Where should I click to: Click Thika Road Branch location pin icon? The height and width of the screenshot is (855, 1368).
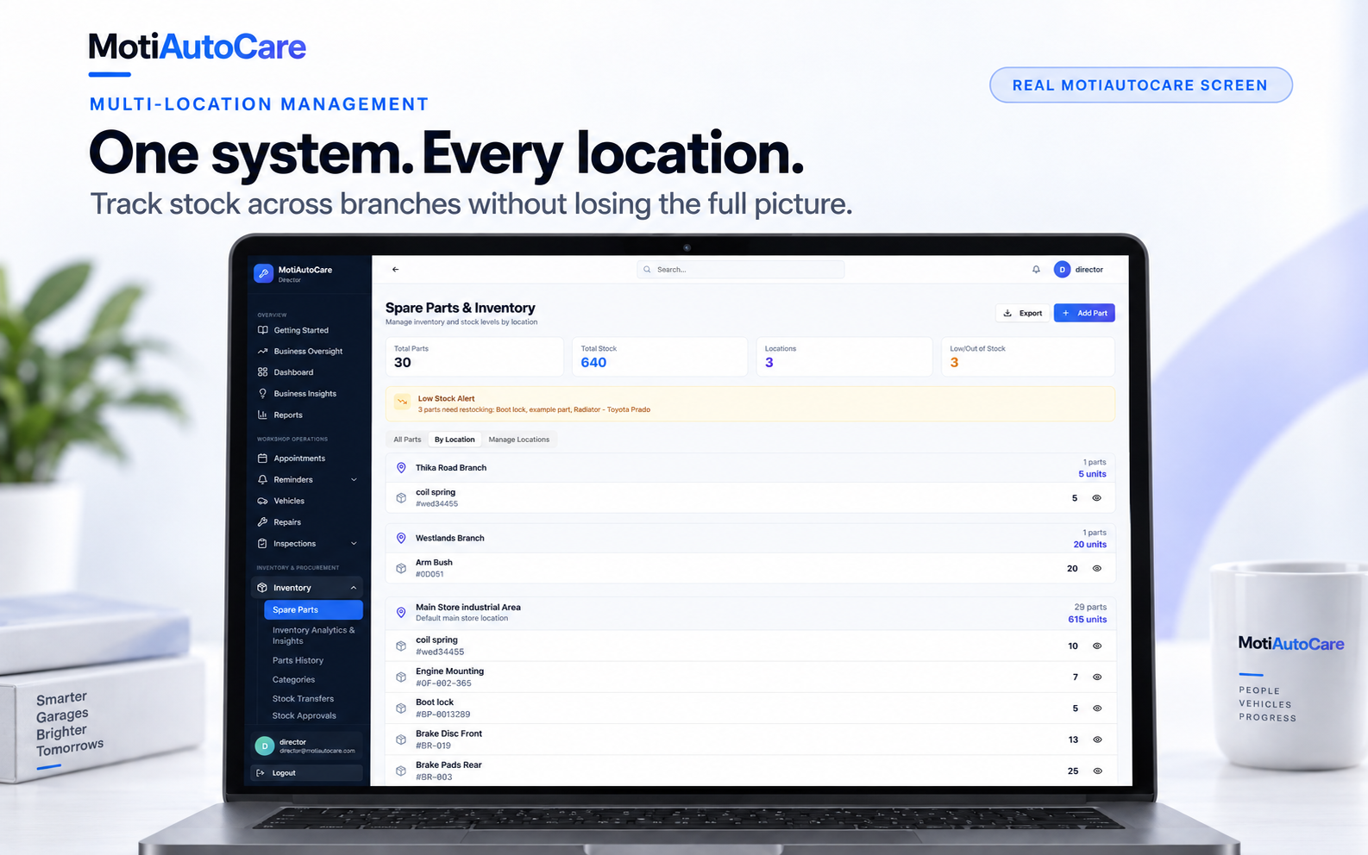[401, 467]
